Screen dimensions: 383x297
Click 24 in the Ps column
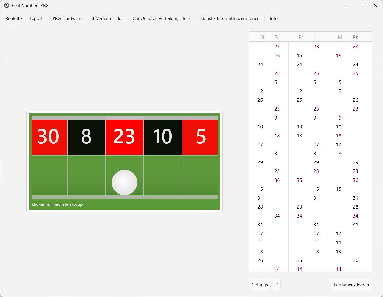(356, 64)
